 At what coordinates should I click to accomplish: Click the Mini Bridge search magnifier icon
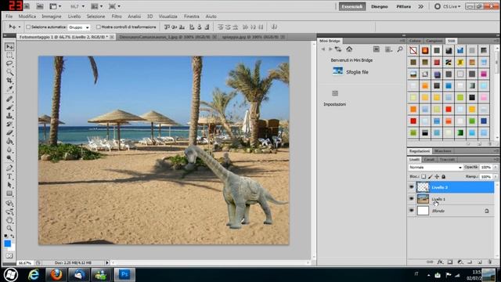coord(400,49)
